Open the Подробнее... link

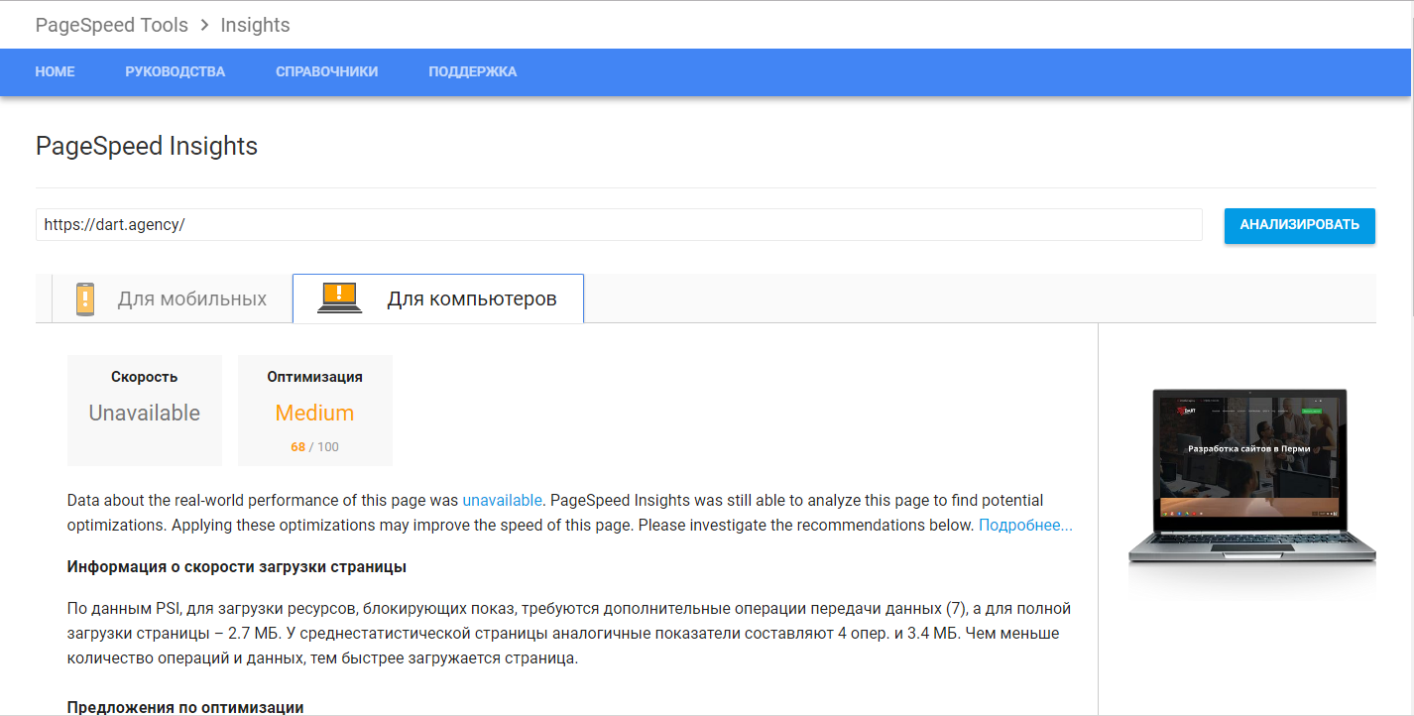(1025, 525)
